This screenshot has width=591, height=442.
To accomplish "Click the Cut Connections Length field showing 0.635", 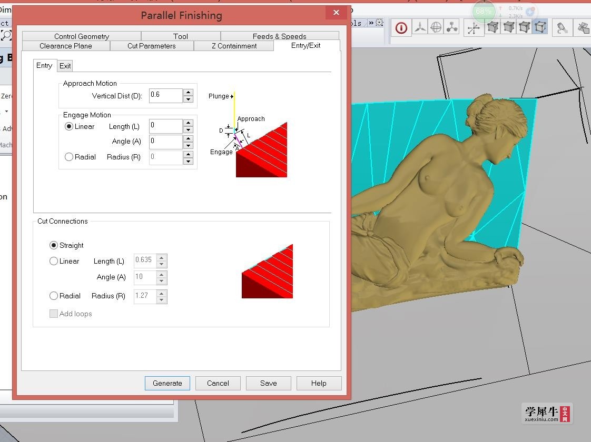I will coord(145,260).
